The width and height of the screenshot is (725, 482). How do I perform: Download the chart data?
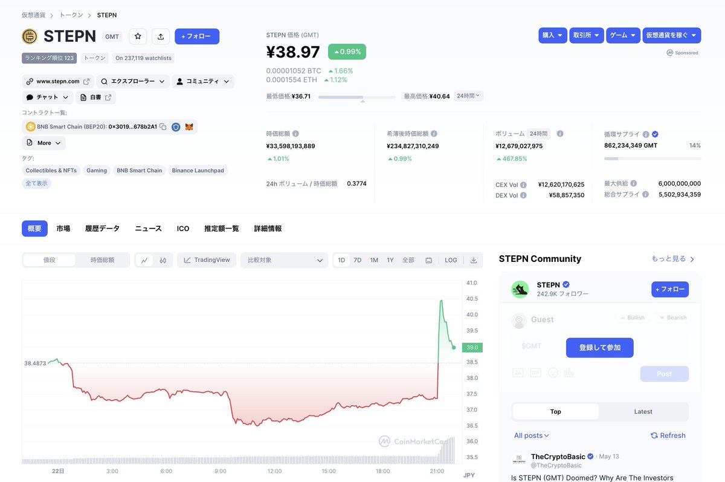pos(474,260)
